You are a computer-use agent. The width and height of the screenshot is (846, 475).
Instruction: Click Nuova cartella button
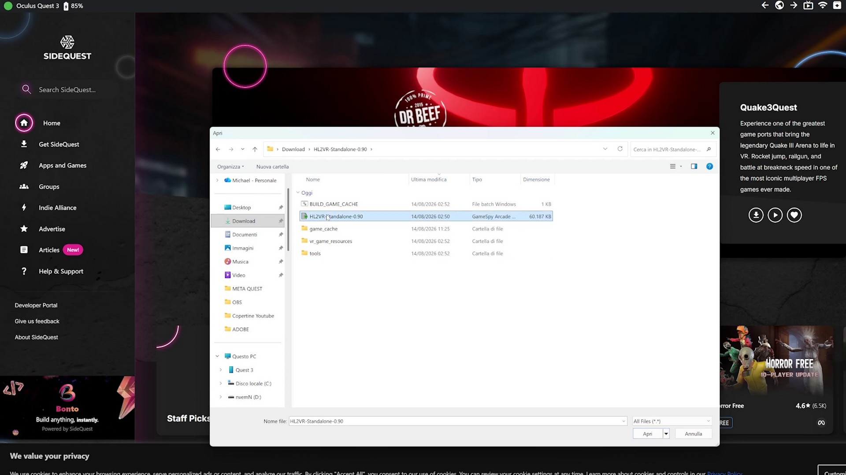click(x=272, y=167)
